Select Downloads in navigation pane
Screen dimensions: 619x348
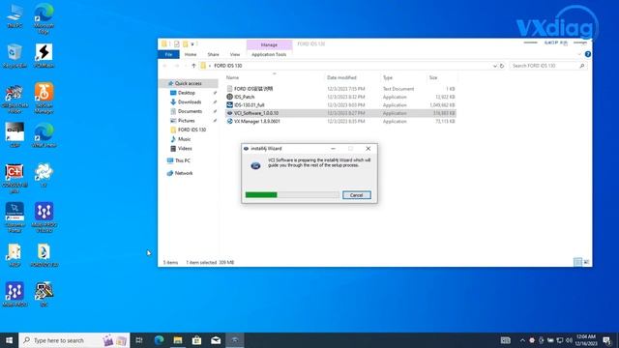(190, 101)
